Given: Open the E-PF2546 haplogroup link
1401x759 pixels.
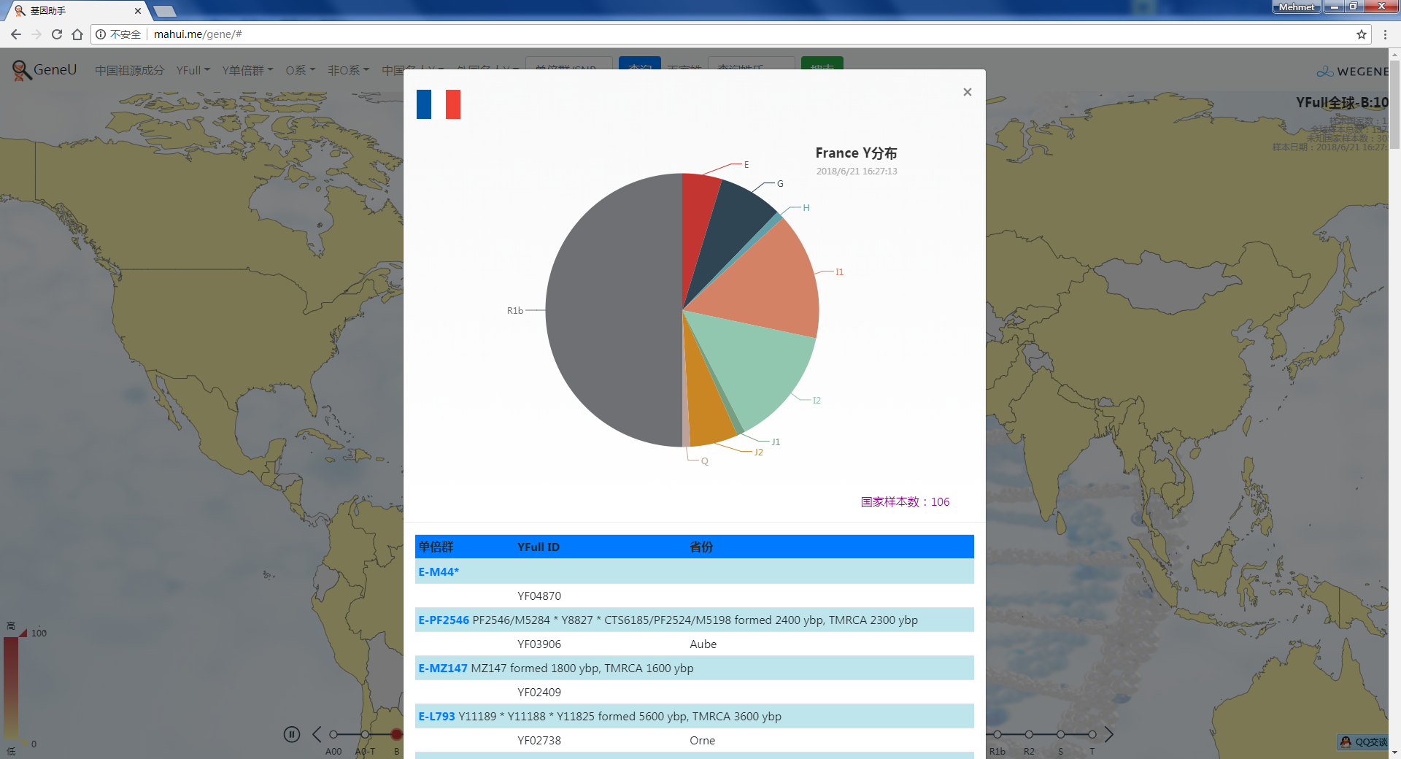Looking at the screenshot, I should [x=444, y=620].
